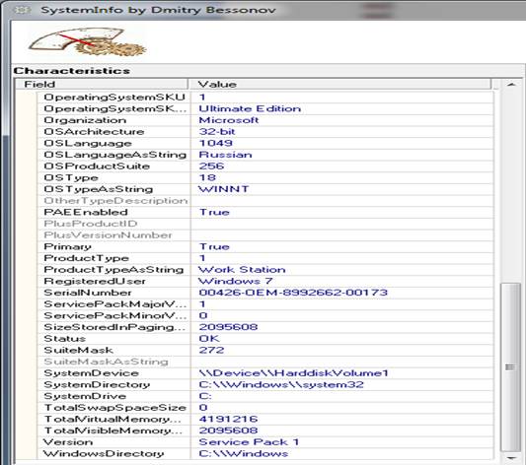Click the 'C:\\Windows\\system32' value

[281, 384]
